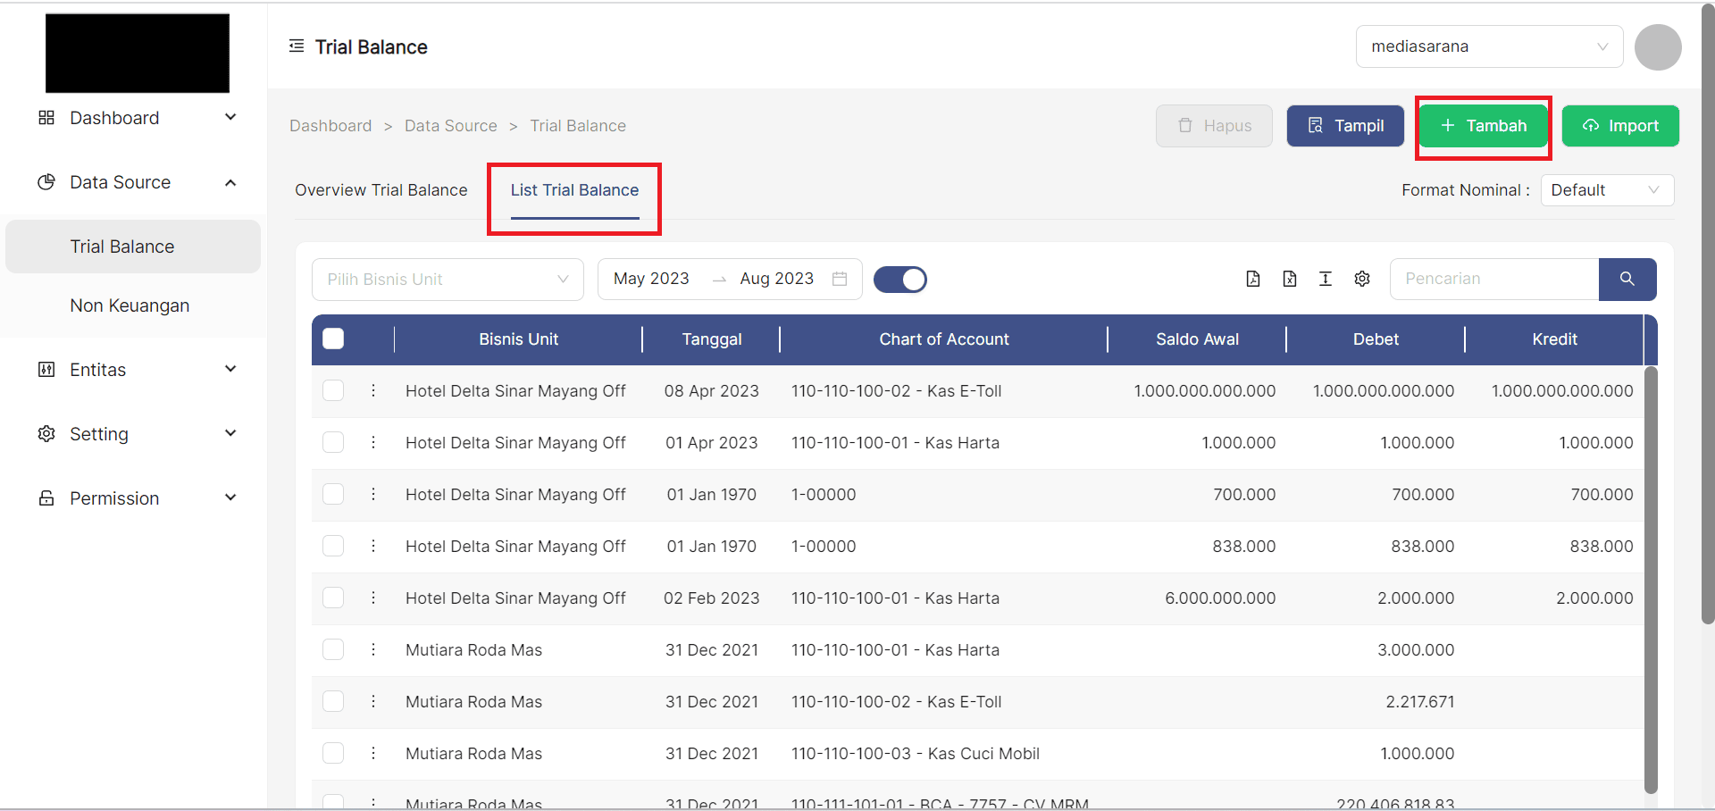Export the table as PDF
Image resolution: width=1715 pixels, height=811 pixels.
coord(1253,279)
